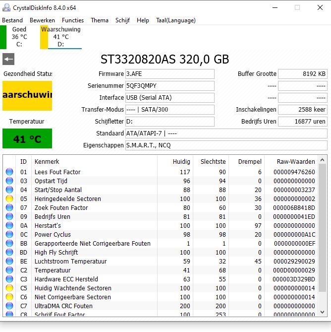This screenshot has height=332, width=331.
Task: Click raw value 0000000041ED
Action: point(294,216)
